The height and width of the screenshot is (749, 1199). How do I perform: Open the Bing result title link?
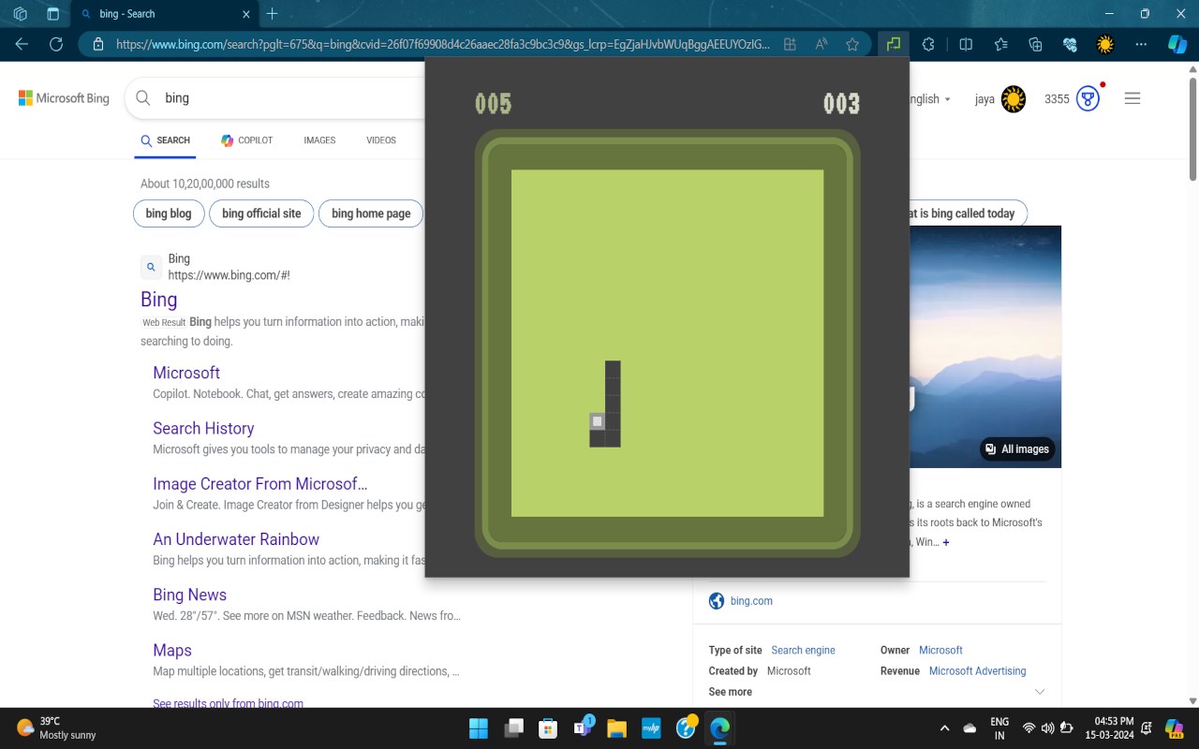coord(159,300)
